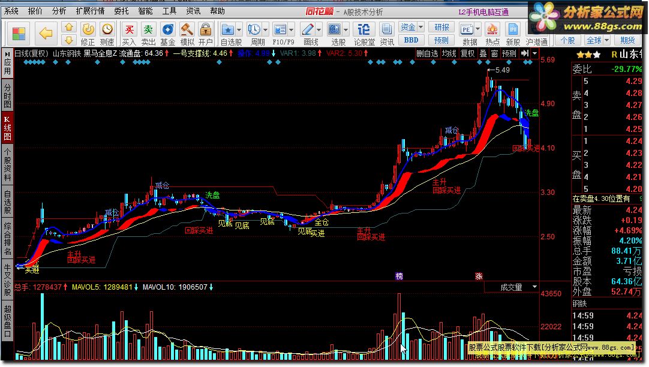Toggle the 预测 button in chart toolbar

point(509,53)
